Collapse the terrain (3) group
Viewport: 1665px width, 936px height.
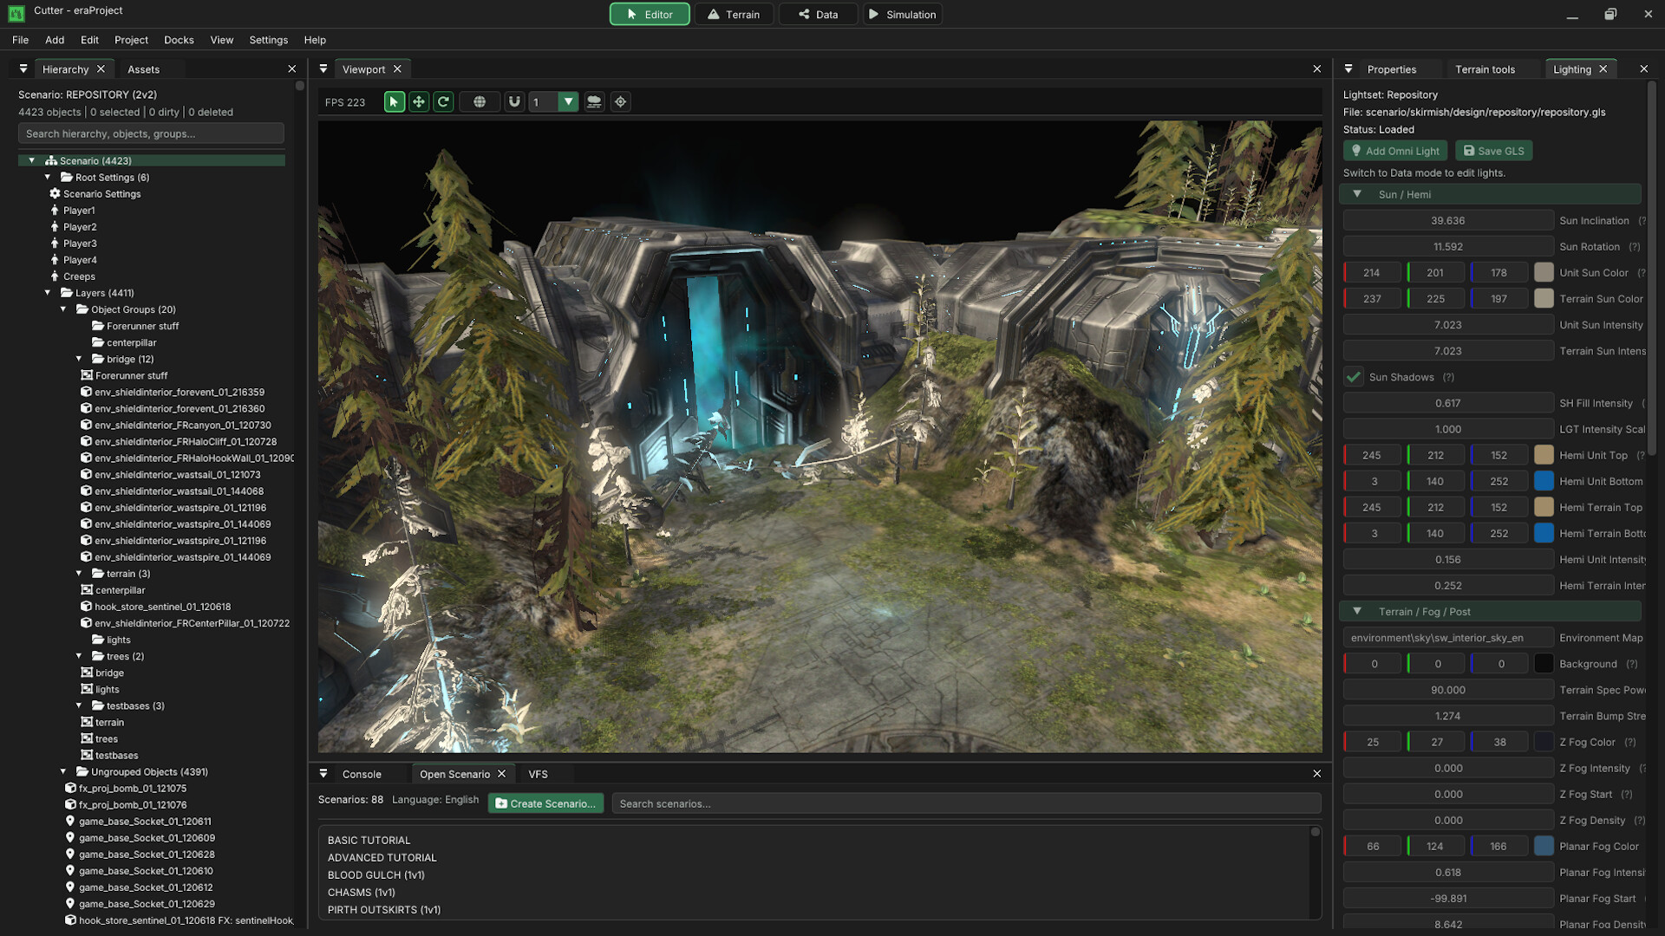tap(79, 573)
